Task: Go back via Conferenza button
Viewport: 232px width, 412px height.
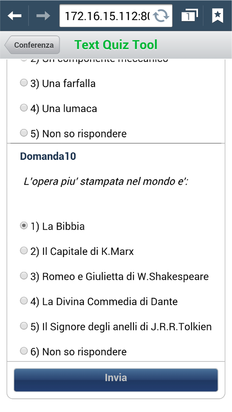Action: [32, 45]
